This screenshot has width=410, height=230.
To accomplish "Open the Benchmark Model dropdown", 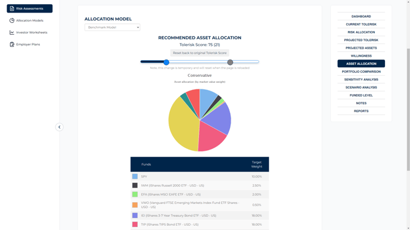I will pyautogui.click(x=112, y=27).
